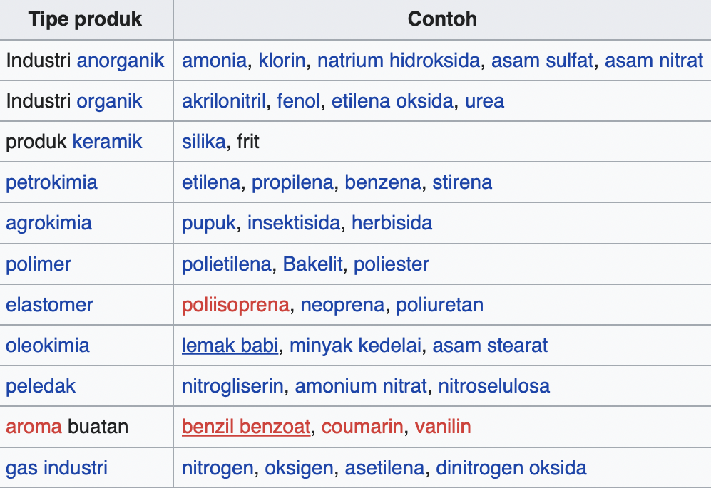The width and height of the screenshot is (711, 488).
Task: Open the etilena oksida link
Action: (392, 101)
